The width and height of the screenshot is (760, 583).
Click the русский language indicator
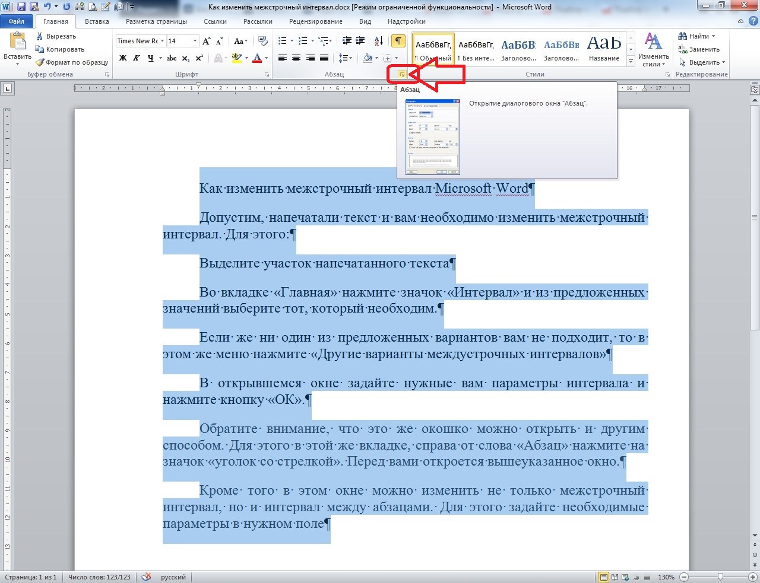pos(173,577)
